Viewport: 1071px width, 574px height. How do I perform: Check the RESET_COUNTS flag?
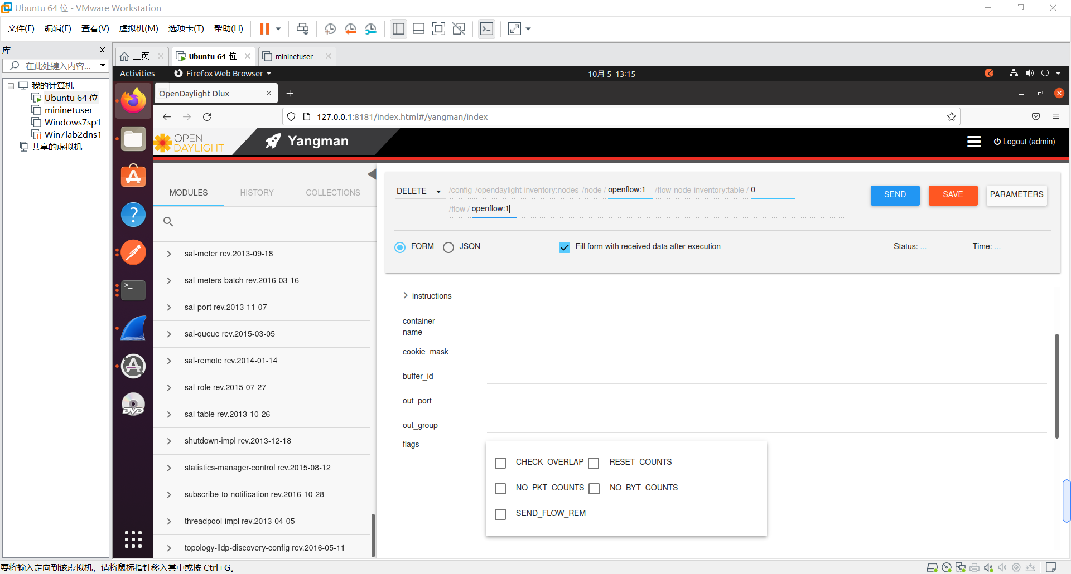594,463
